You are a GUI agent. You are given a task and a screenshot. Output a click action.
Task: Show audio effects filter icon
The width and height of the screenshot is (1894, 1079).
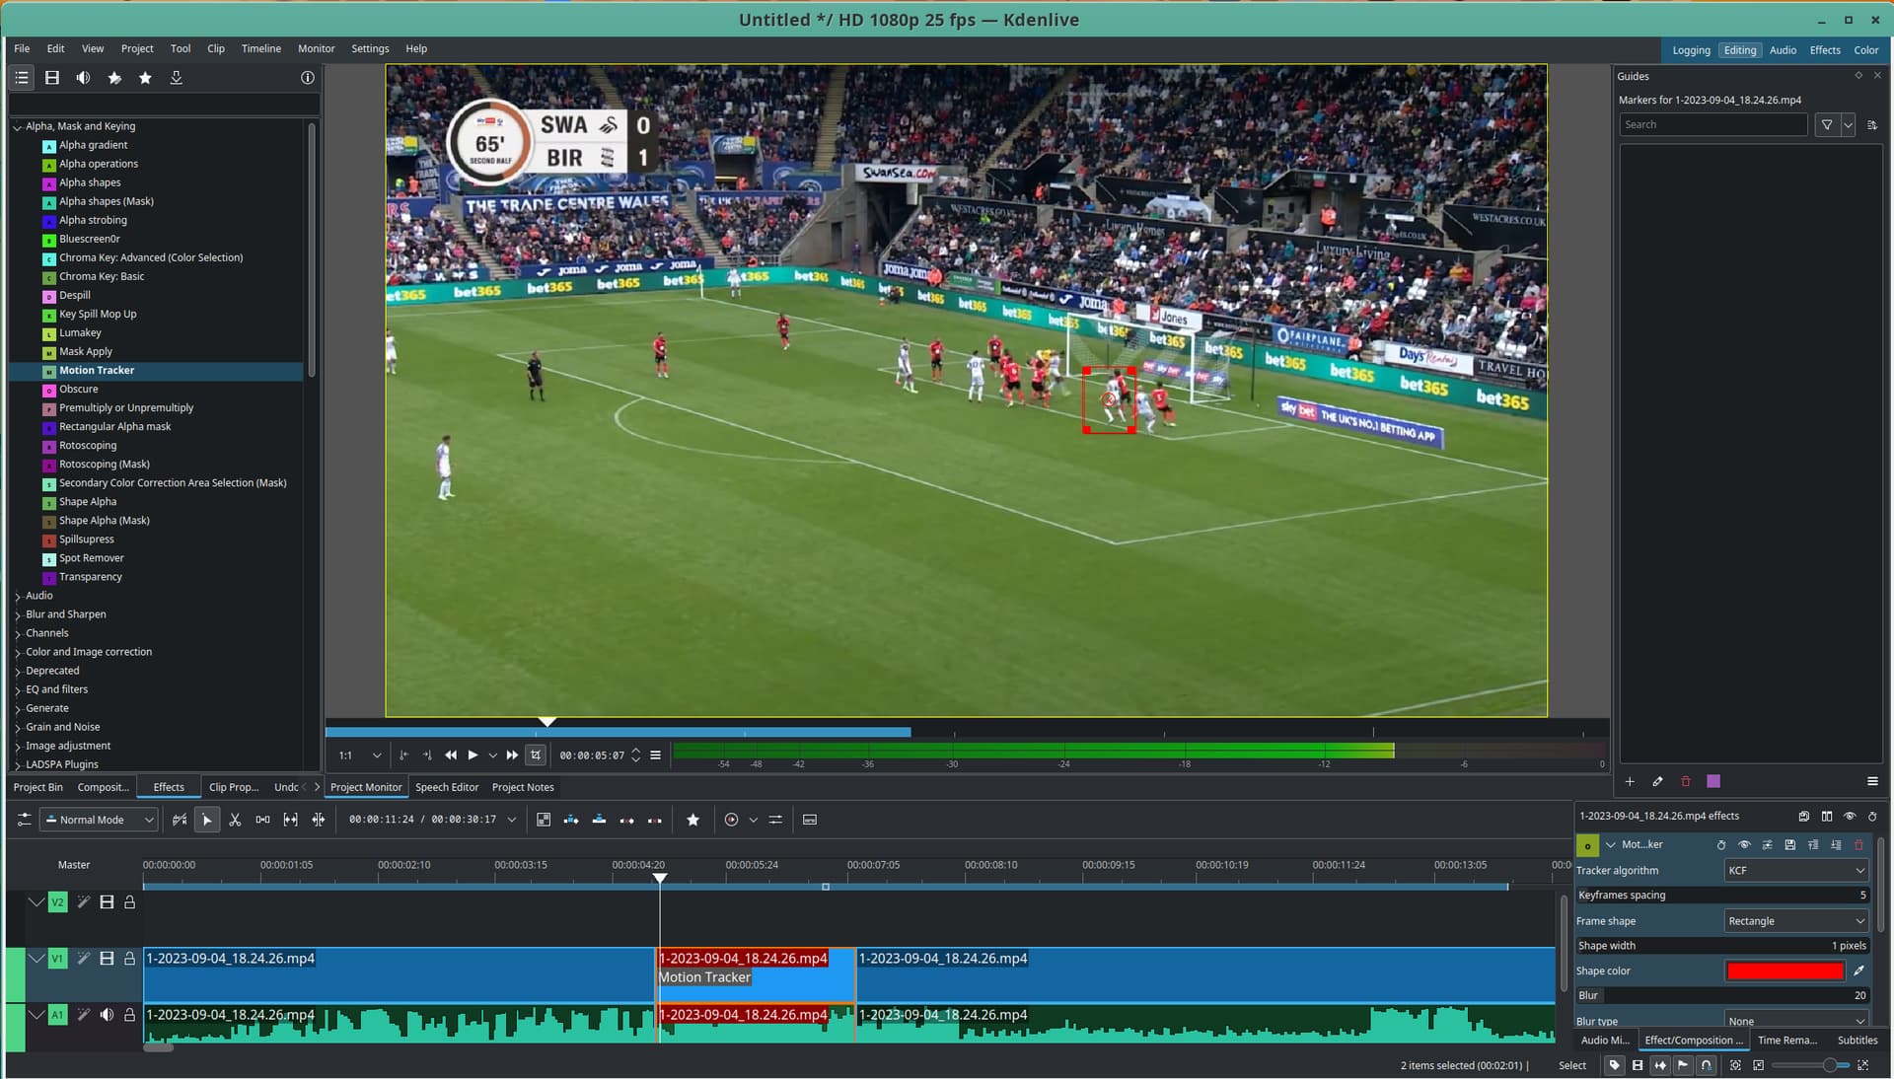pos(83,78)
